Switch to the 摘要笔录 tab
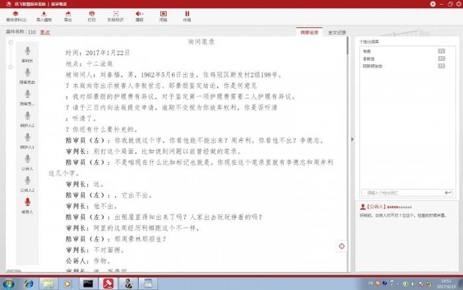463x290 pixels. click(310, 32)
